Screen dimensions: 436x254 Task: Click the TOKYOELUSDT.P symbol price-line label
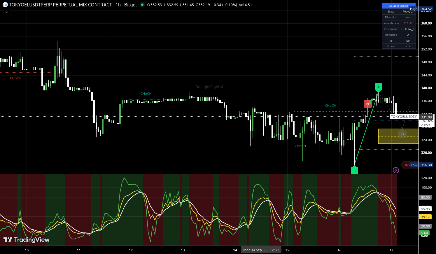(x=404, y=117)
